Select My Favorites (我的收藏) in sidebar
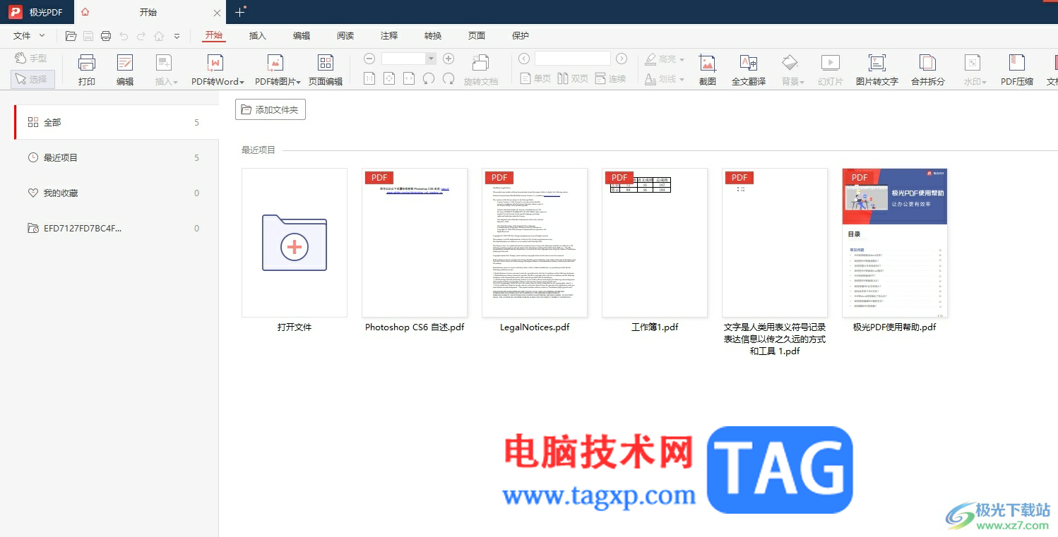The height and width of the screenshot is (537, 1058). [116, 193]
